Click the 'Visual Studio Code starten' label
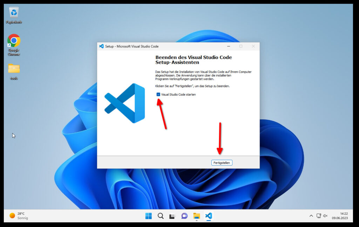The height and width of the screenshot is (227, 359). coord(178,94)
